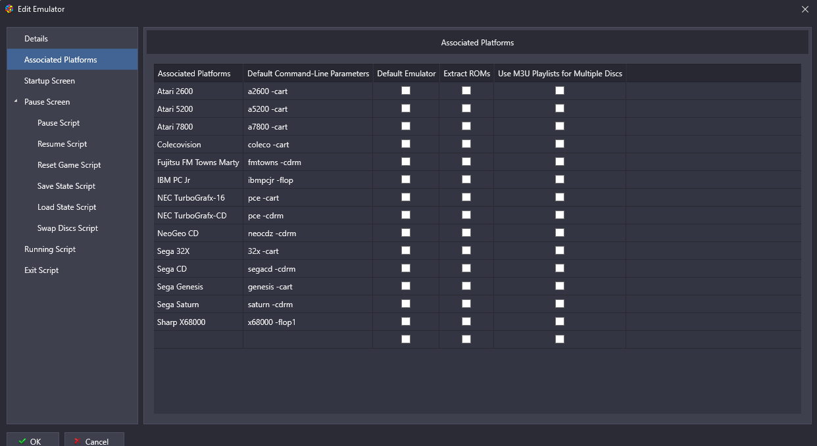The height and width of the screenshot is (446, 817).
Task: Enable Extract ROMs for Atari 5200
Action: point(466,109)
